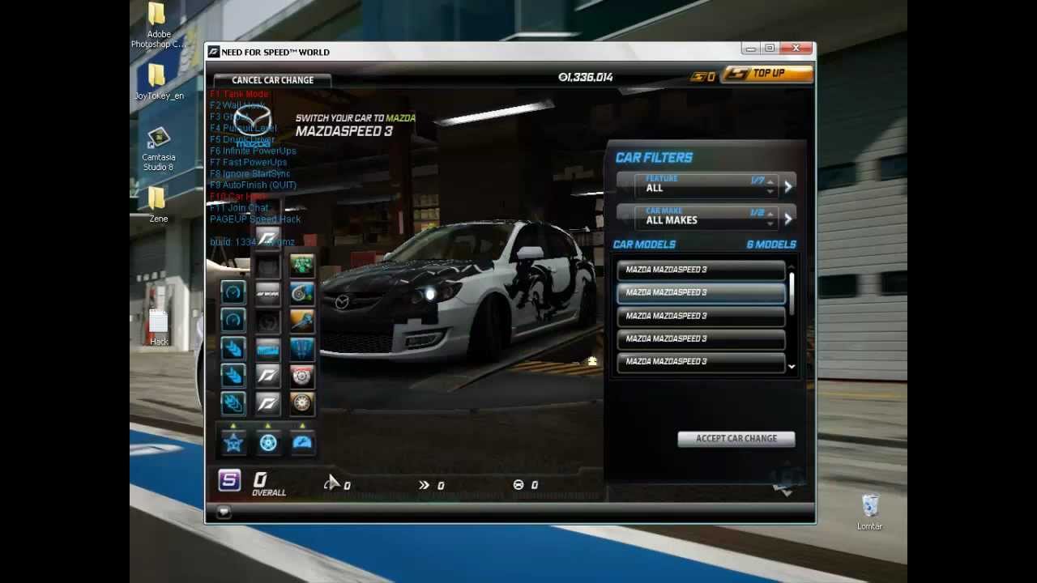Open the green engine part slot

click(302, 265)
